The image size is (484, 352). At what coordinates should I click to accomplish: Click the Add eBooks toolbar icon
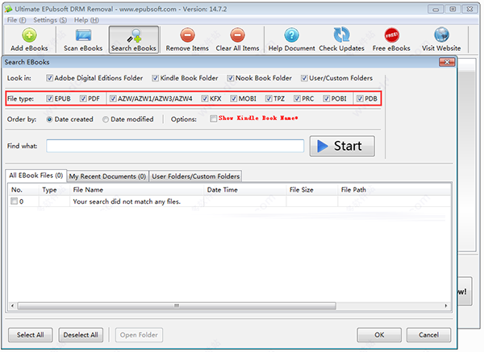(x=29, y=35)
